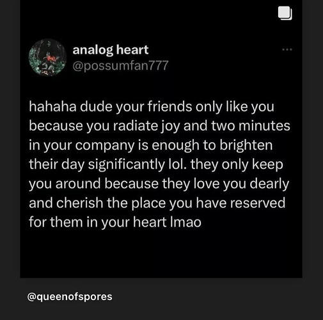Image resolution: width=323 pixels, height=320 pixels.
Task: Click the word friends in the first line
Action: tap(169, 106)
